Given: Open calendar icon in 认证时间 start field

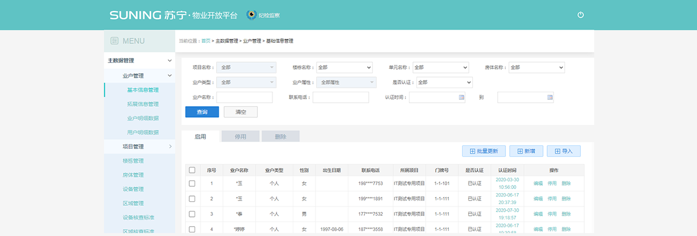Looking at the screenshot, I should tap(462, 97).
